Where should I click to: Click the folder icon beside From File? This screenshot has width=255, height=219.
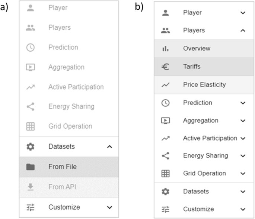click(31, 167)
